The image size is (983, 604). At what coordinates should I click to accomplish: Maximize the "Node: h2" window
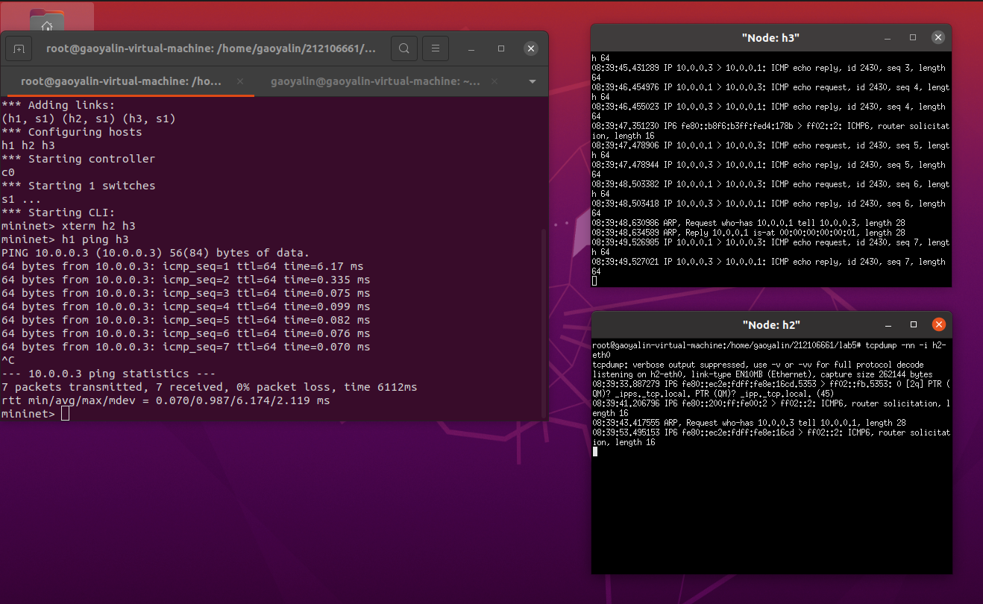[x=914, y=324]
